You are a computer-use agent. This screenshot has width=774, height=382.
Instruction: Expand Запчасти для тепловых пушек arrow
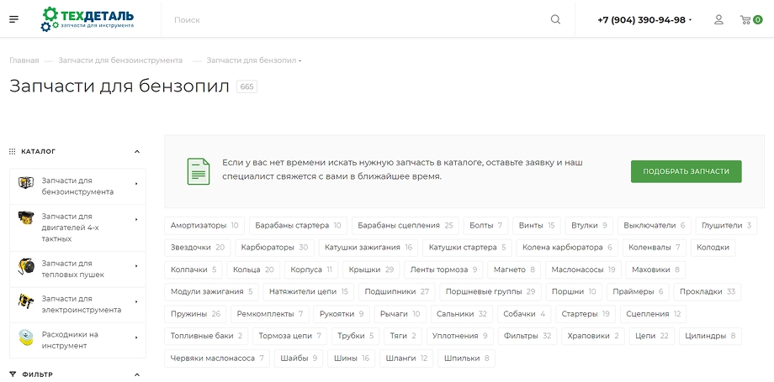coord(136,266)
